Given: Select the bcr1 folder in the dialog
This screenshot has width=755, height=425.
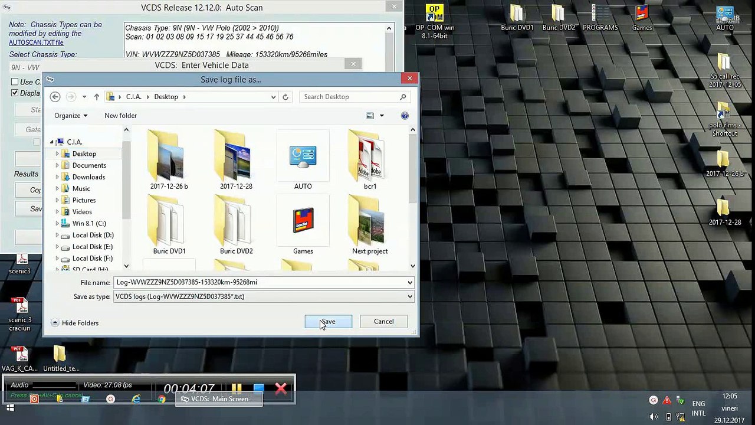Looking at the screenshot, I should coord(370,160).
